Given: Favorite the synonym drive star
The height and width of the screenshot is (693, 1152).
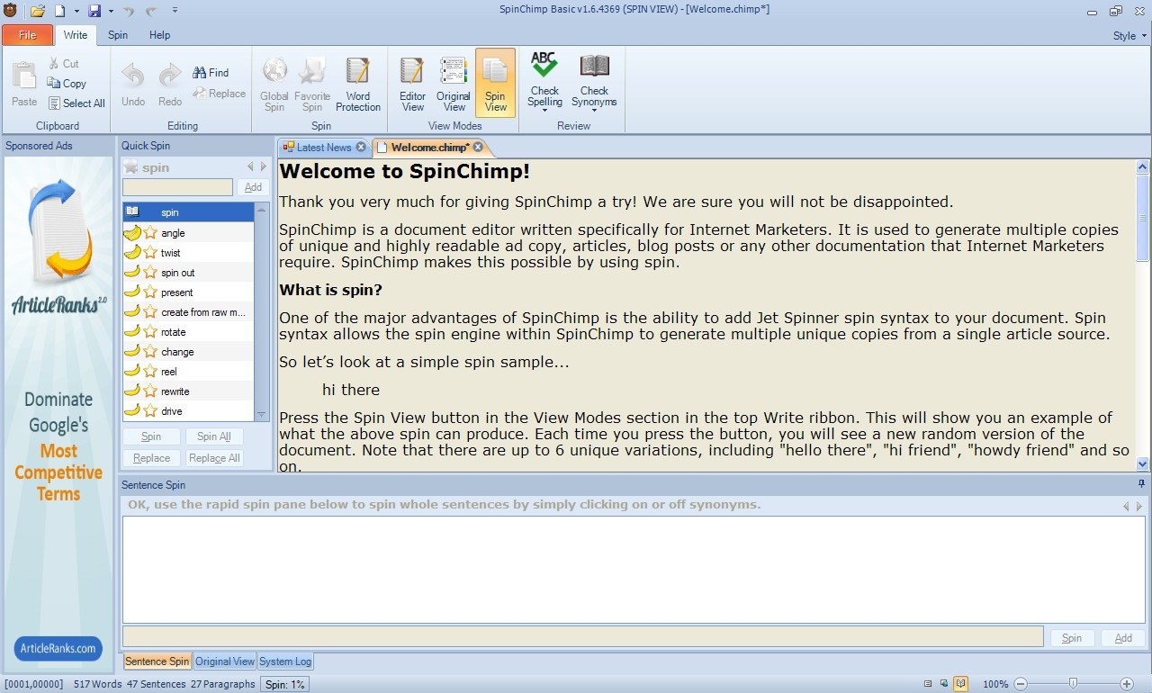Looking at the screenshot, I should click(x=150, y=411).
